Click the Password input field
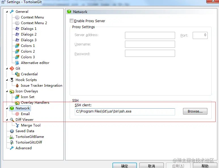219x168 pixels. click(150, 53)
